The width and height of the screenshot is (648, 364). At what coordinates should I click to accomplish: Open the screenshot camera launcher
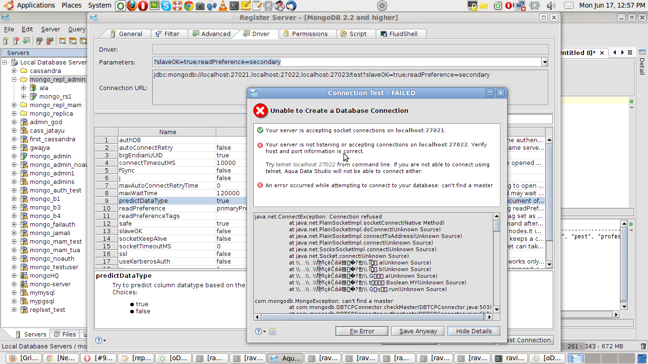click(200, 6)
